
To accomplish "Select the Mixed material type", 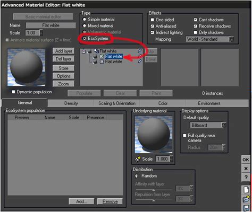I will tap(85, 26).
